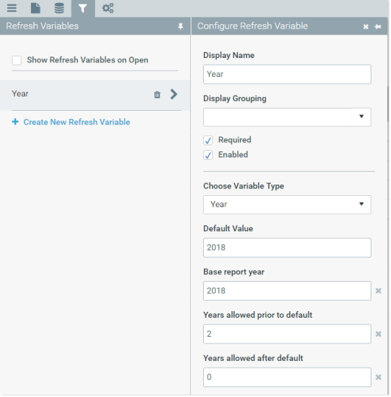Click the Display Name input field
The width and height of the screenshot is (391, 397).
coord(287,74)
